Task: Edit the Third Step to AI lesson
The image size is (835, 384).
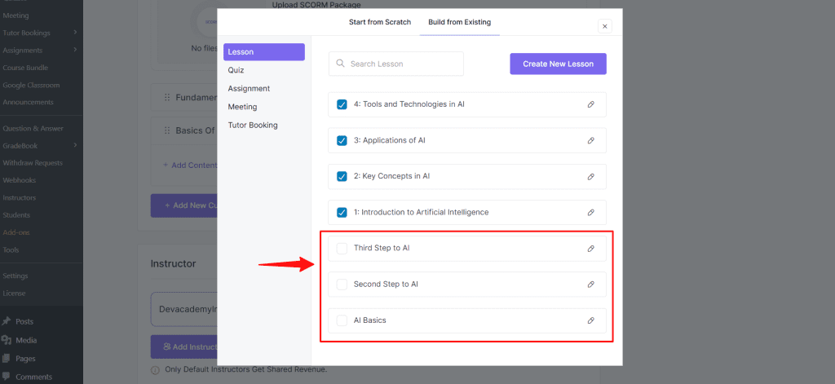Action: (x=590, y=249)
